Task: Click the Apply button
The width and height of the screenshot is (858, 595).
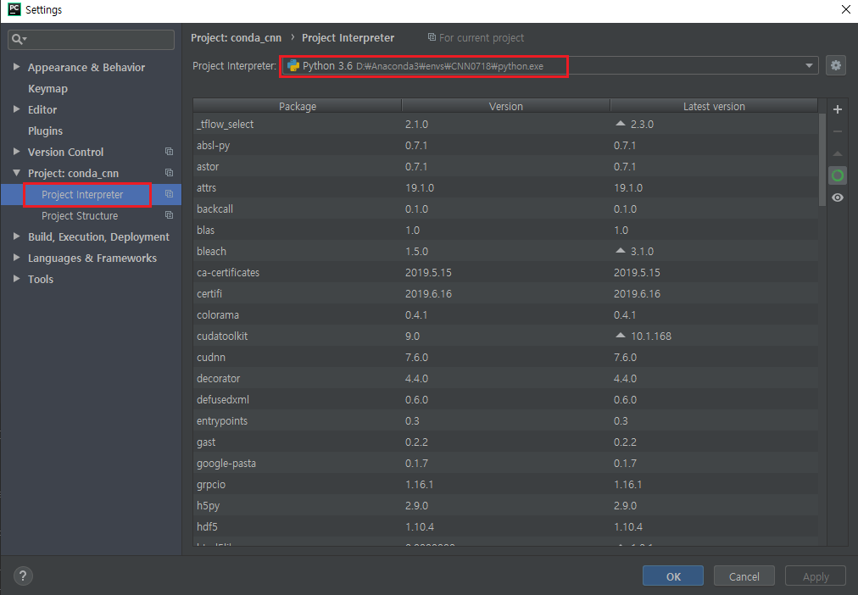Action: (816, 576)
